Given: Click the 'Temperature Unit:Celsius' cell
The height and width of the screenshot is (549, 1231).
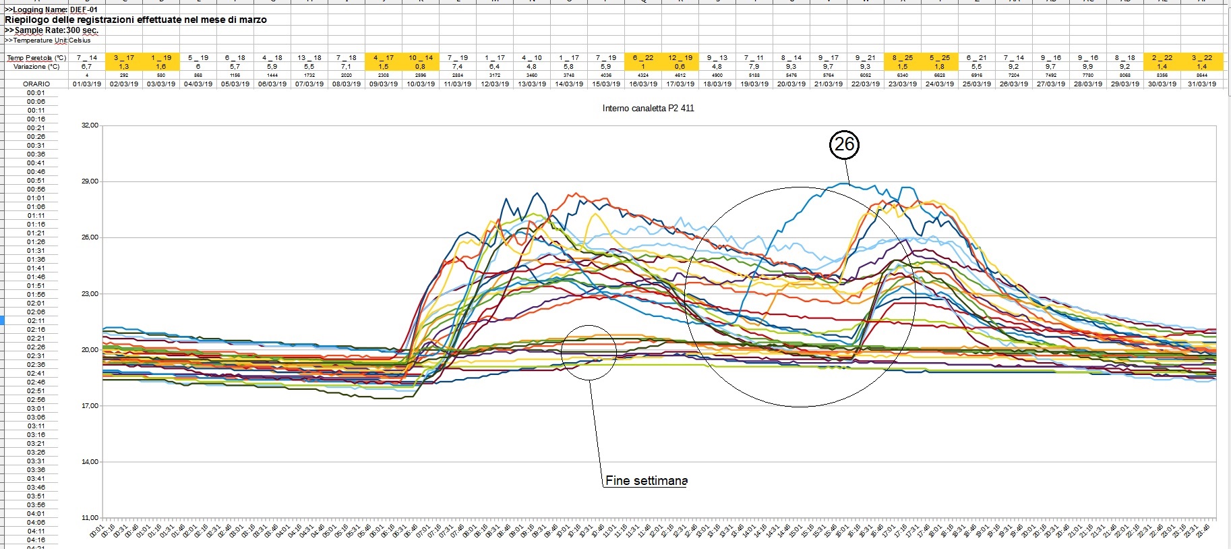Looking at the screenshot, I should point(48,40).
